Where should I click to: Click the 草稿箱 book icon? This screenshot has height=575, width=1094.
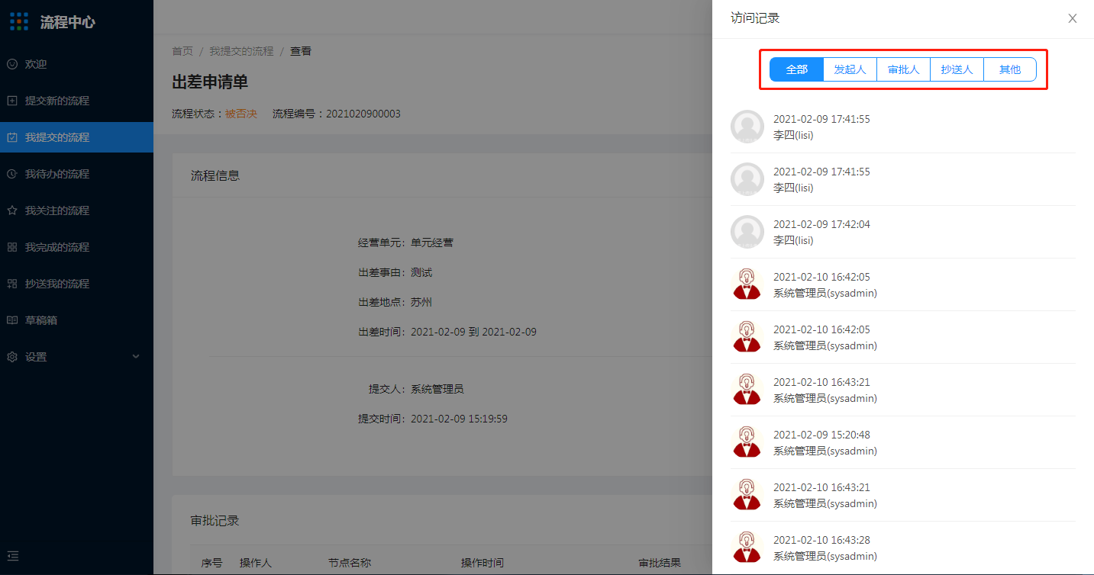pyautogui.click(x=12, y=320)
